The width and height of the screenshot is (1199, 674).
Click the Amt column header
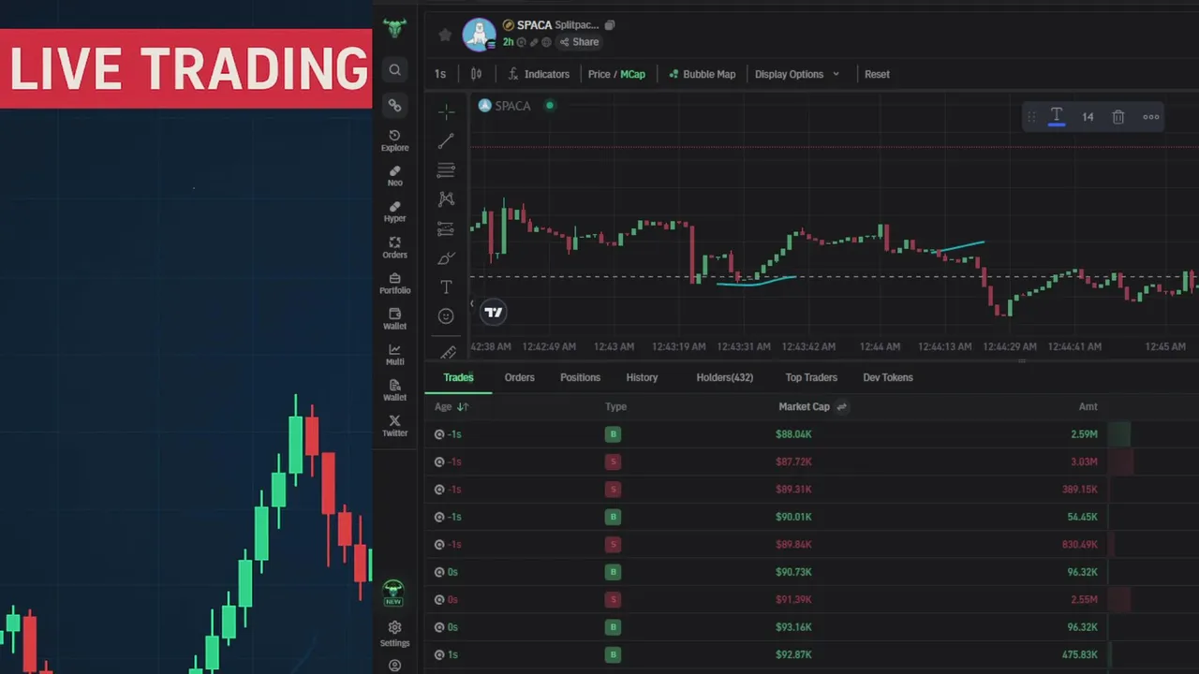(1088, 406)
